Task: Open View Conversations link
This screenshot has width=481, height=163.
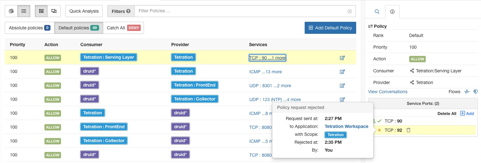Action: coord(388,92)
